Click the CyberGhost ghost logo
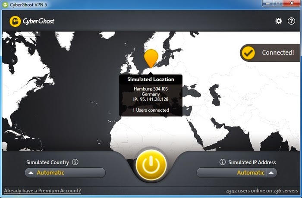The height and width of the screenshot is (198, 302). (15, 21)
